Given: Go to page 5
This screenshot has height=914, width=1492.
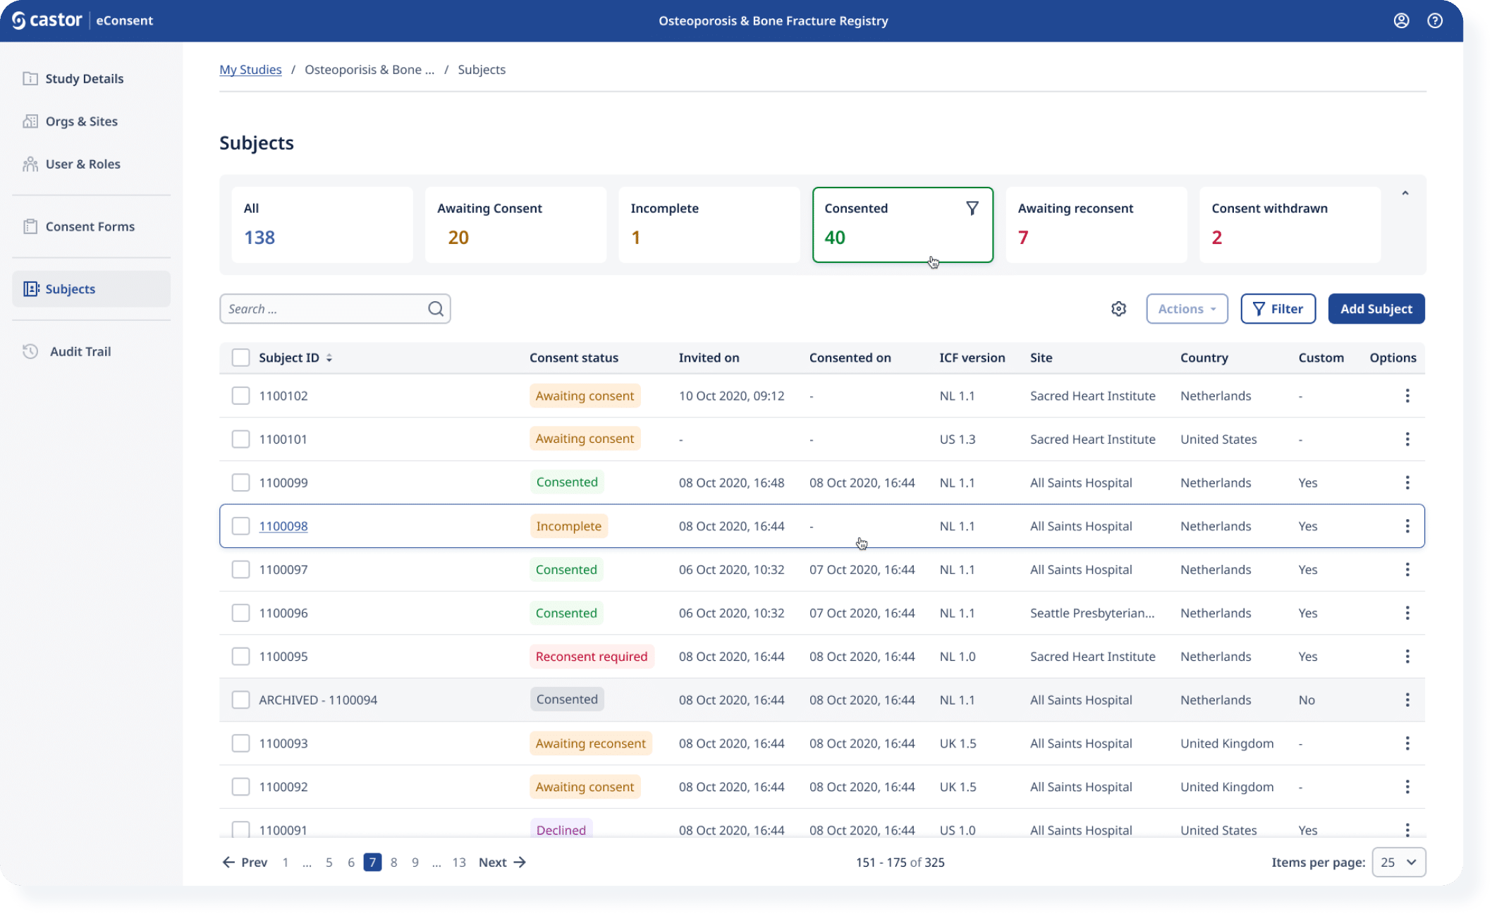Looking at the screenshot, I should (329, 862).
